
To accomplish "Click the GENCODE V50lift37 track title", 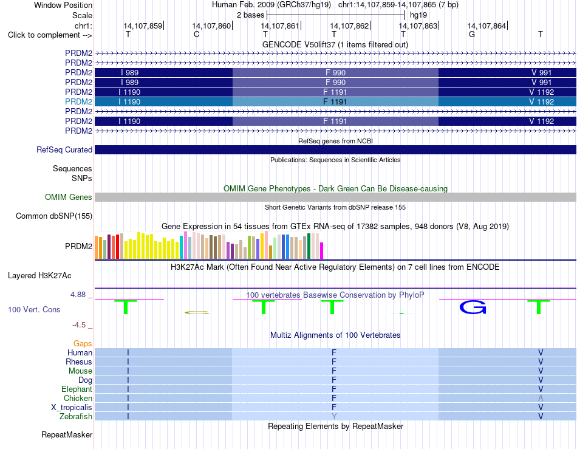I will tap(335, 44).
